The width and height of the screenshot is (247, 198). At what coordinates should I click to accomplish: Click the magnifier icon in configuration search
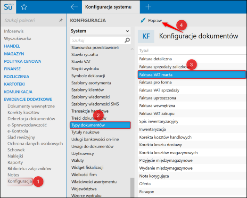coord(127,41)
